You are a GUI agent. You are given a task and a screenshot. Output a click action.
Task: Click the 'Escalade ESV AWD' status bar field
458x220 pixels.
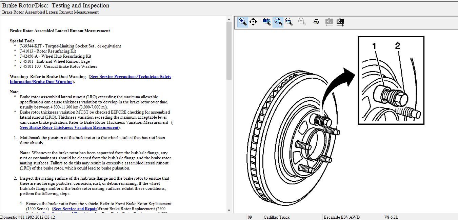pyautogui.click(x=341, y=217)
